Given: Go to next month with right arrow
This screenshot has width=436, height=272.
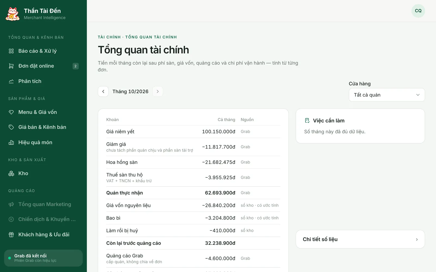Looking at the screenshot, I should (x=158, y=91).
